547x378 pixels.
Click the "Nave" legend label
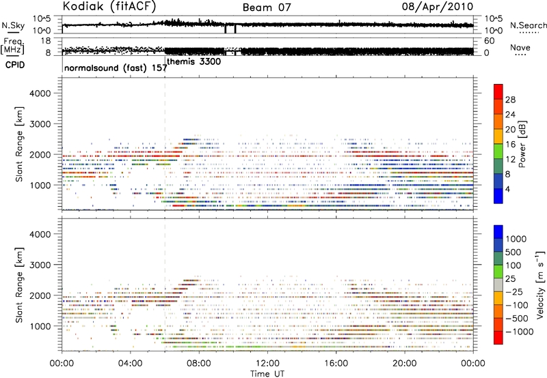(x=520, y=47)
